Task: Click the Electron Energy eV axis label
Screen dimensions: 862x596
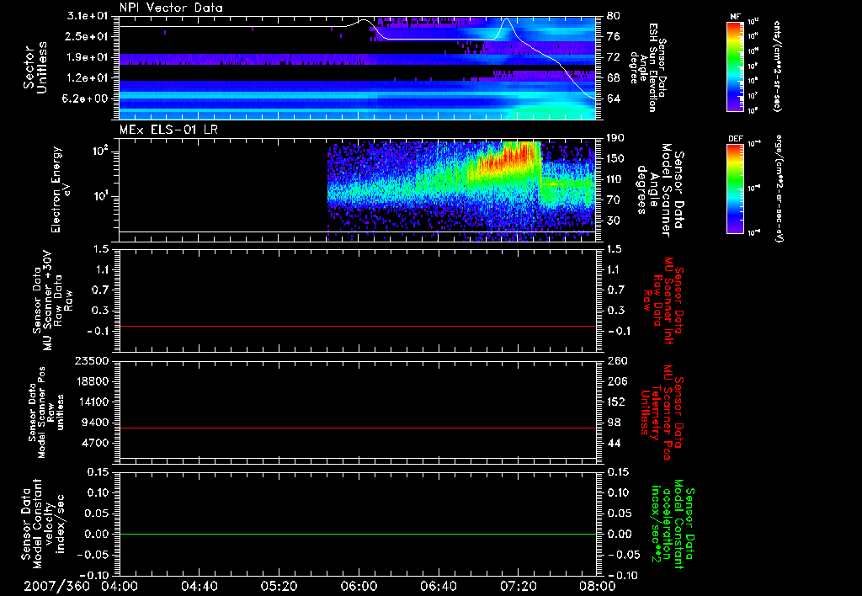Action: (60, 189)
